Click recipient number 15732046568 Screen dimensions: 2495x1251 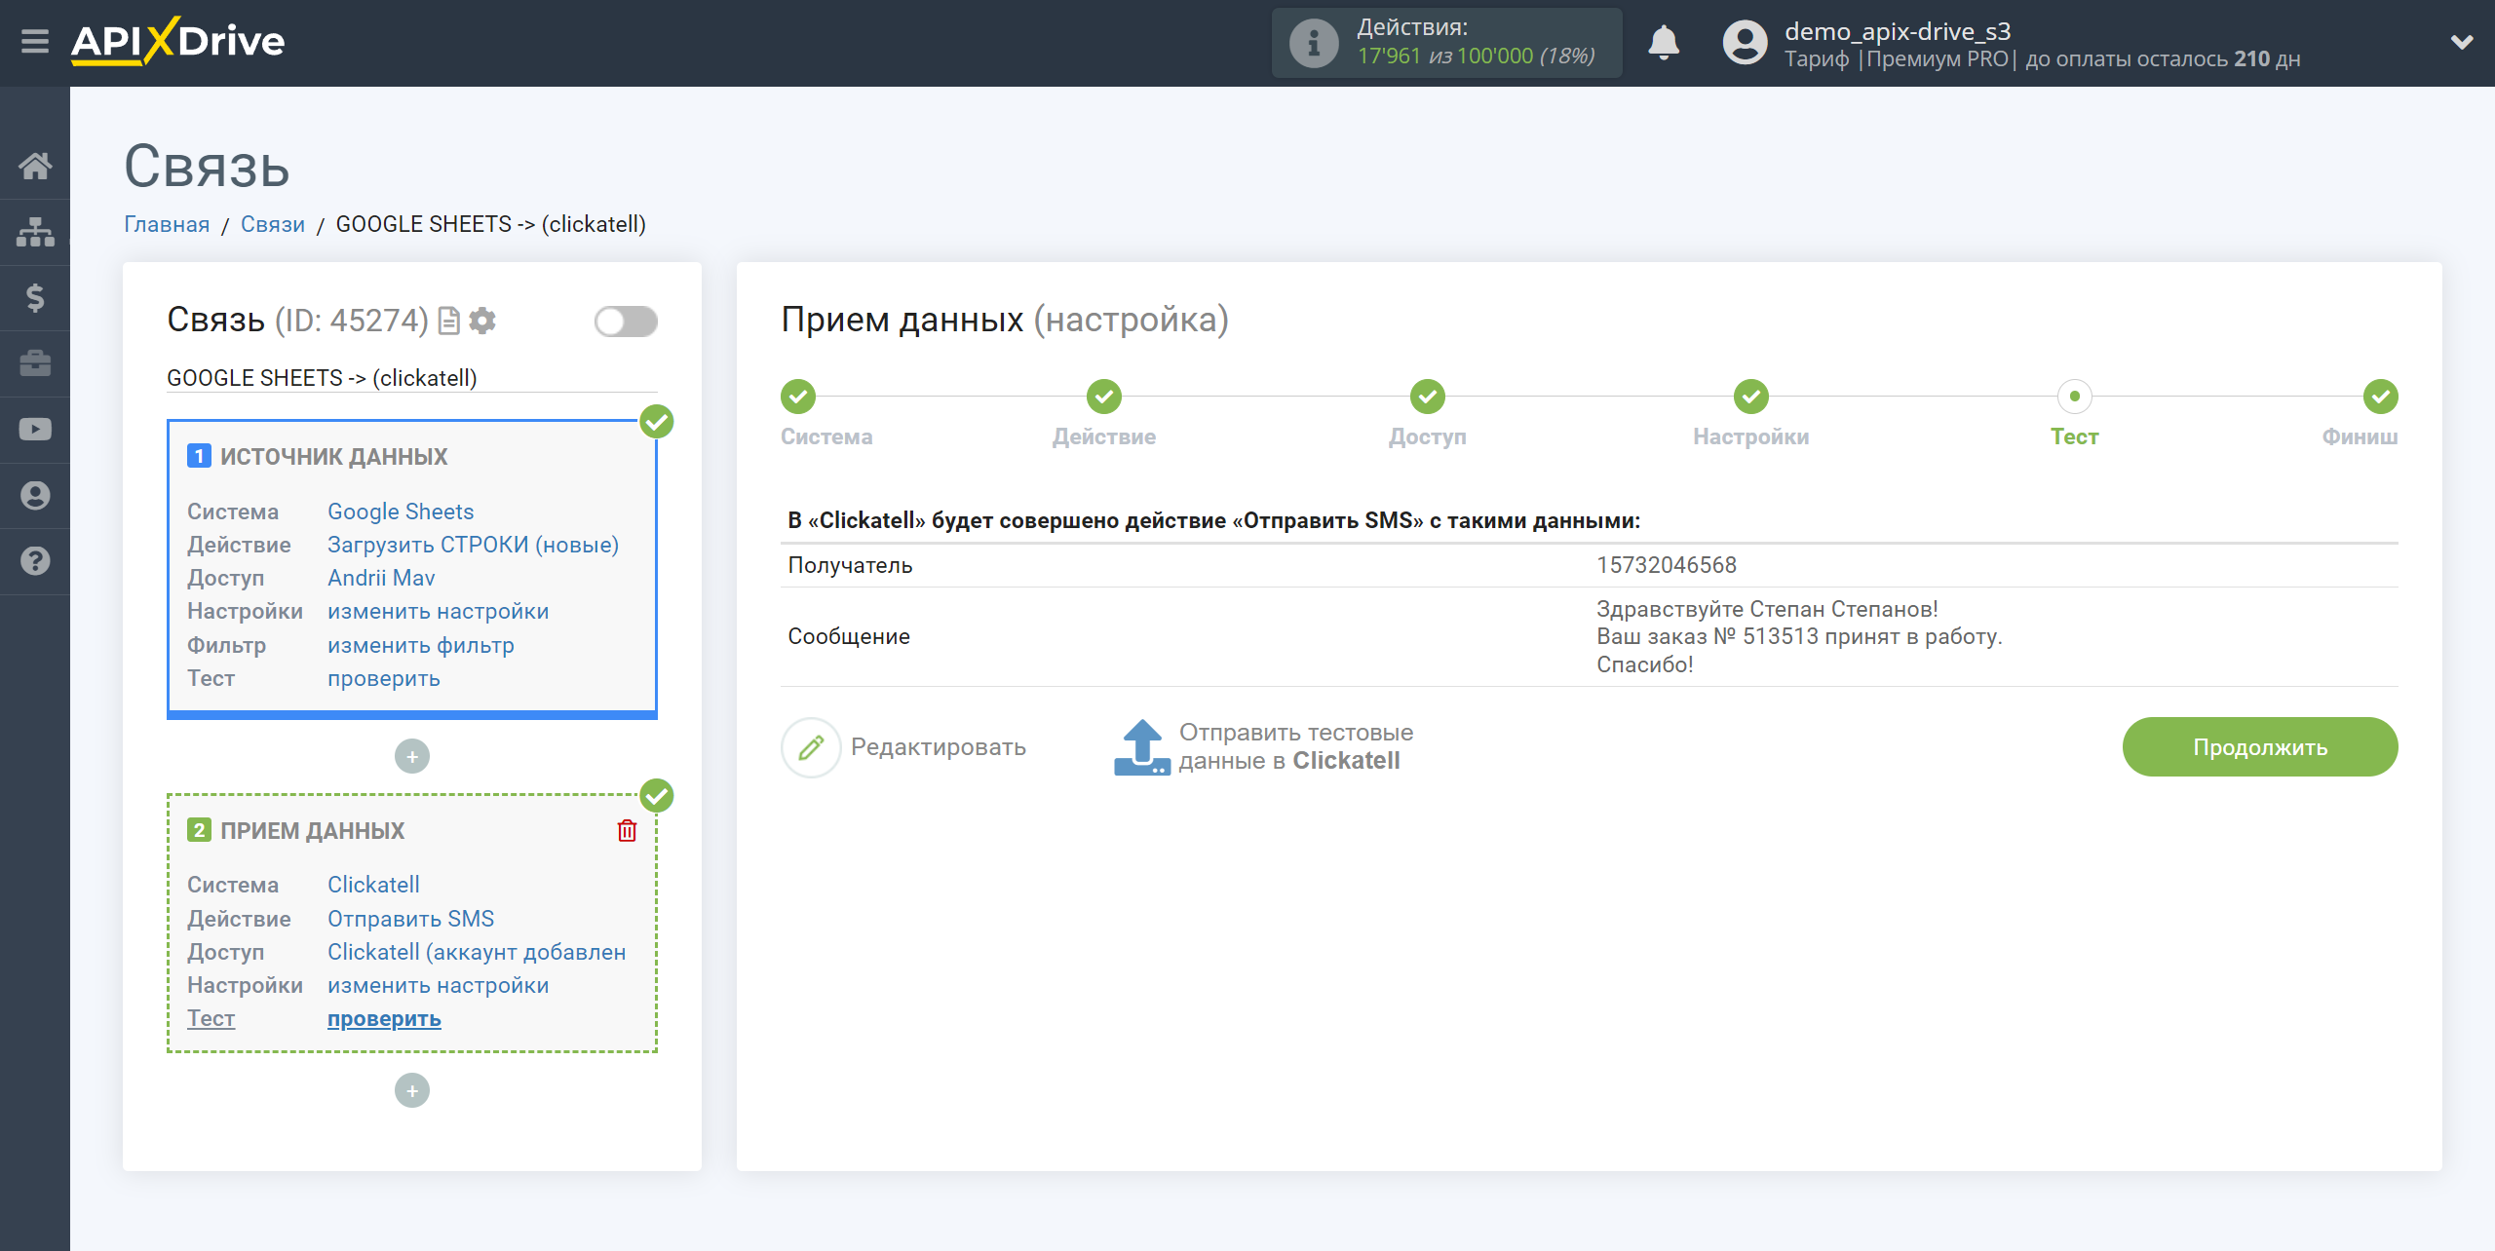(1667, 565)
